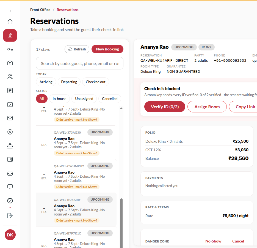Click UPCOMING badge on QA-WEL-373AG30
257x248 pixels.
(x=100, y=132)
